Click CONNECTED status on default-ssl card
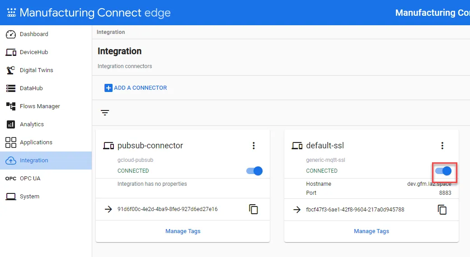 pyautogui.click(x=322, y=171)
